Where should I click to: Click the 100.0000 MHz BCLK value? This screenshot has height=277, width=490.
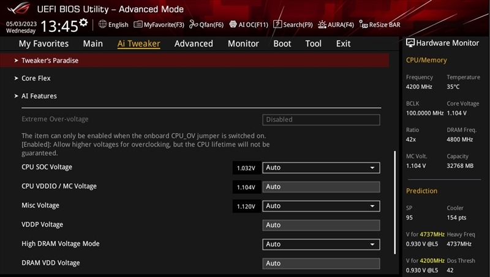pyautogui.click(x=424, y=113)
